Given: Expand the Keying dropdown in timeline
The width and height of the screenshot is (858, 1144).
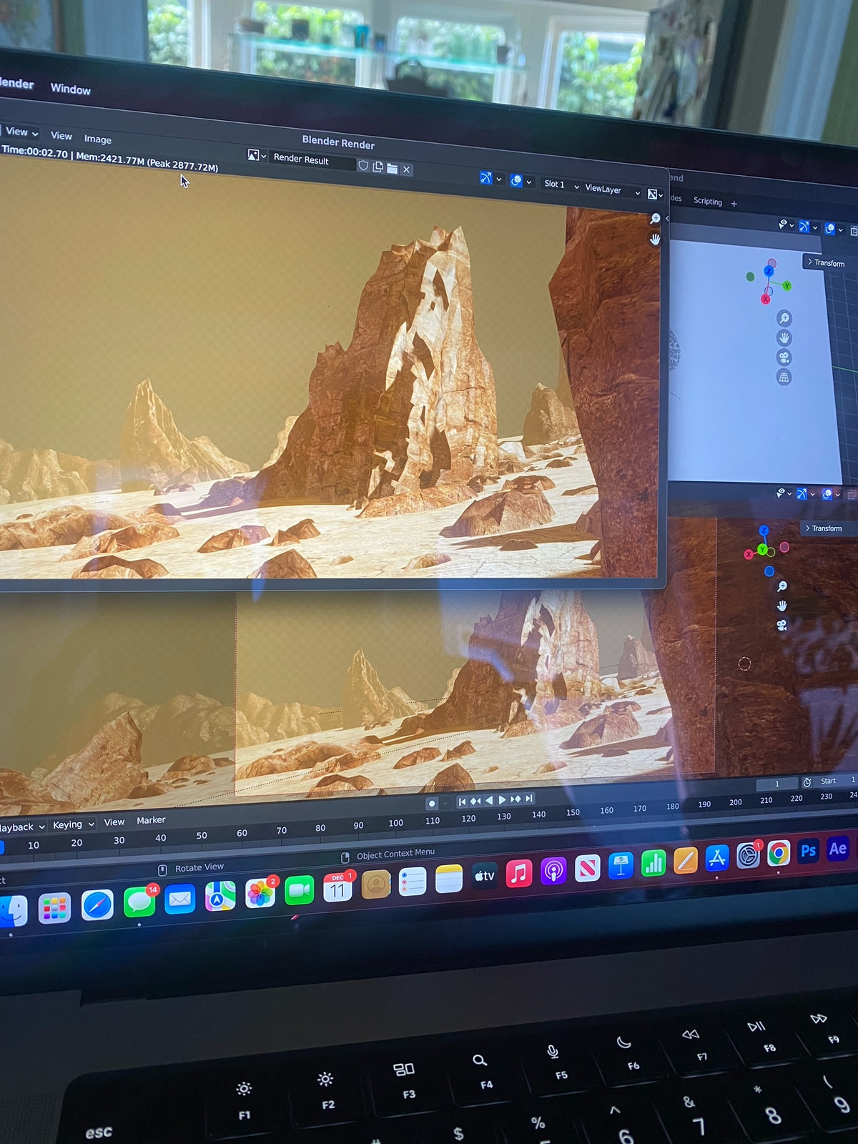Looking at the screenshot, I should (73, 824).
